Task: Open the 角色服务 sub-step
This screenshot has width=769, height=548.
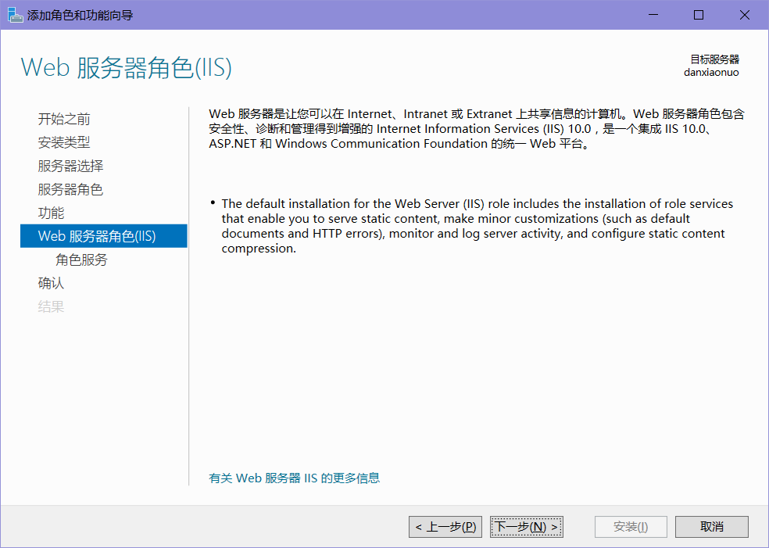Action: point(81,260)
